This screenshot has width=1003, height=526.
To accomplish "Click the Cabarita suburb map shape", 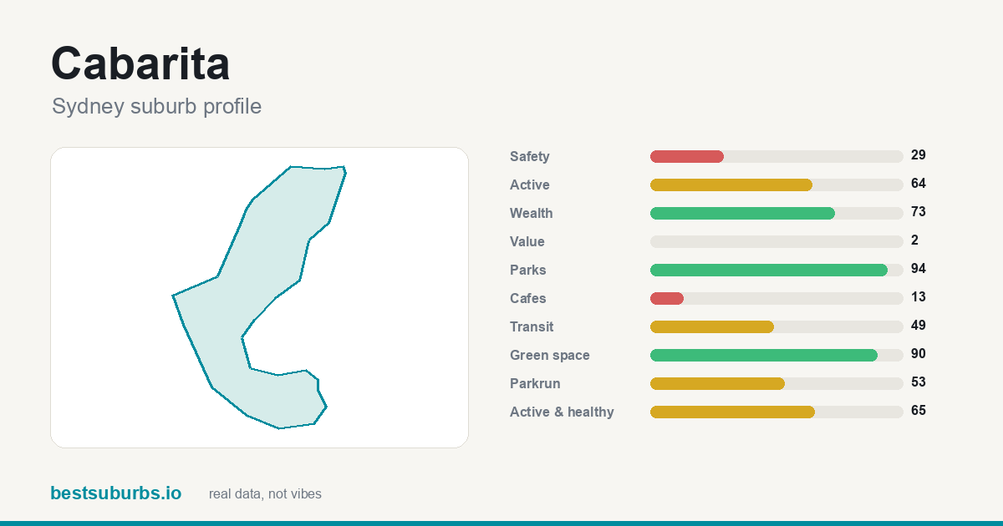I will (x=259, y=297).
